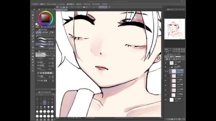This screenshot has width=216, height=121.
Task: Open the レイヤー (Layer) menu
Action: click(61, 4)
